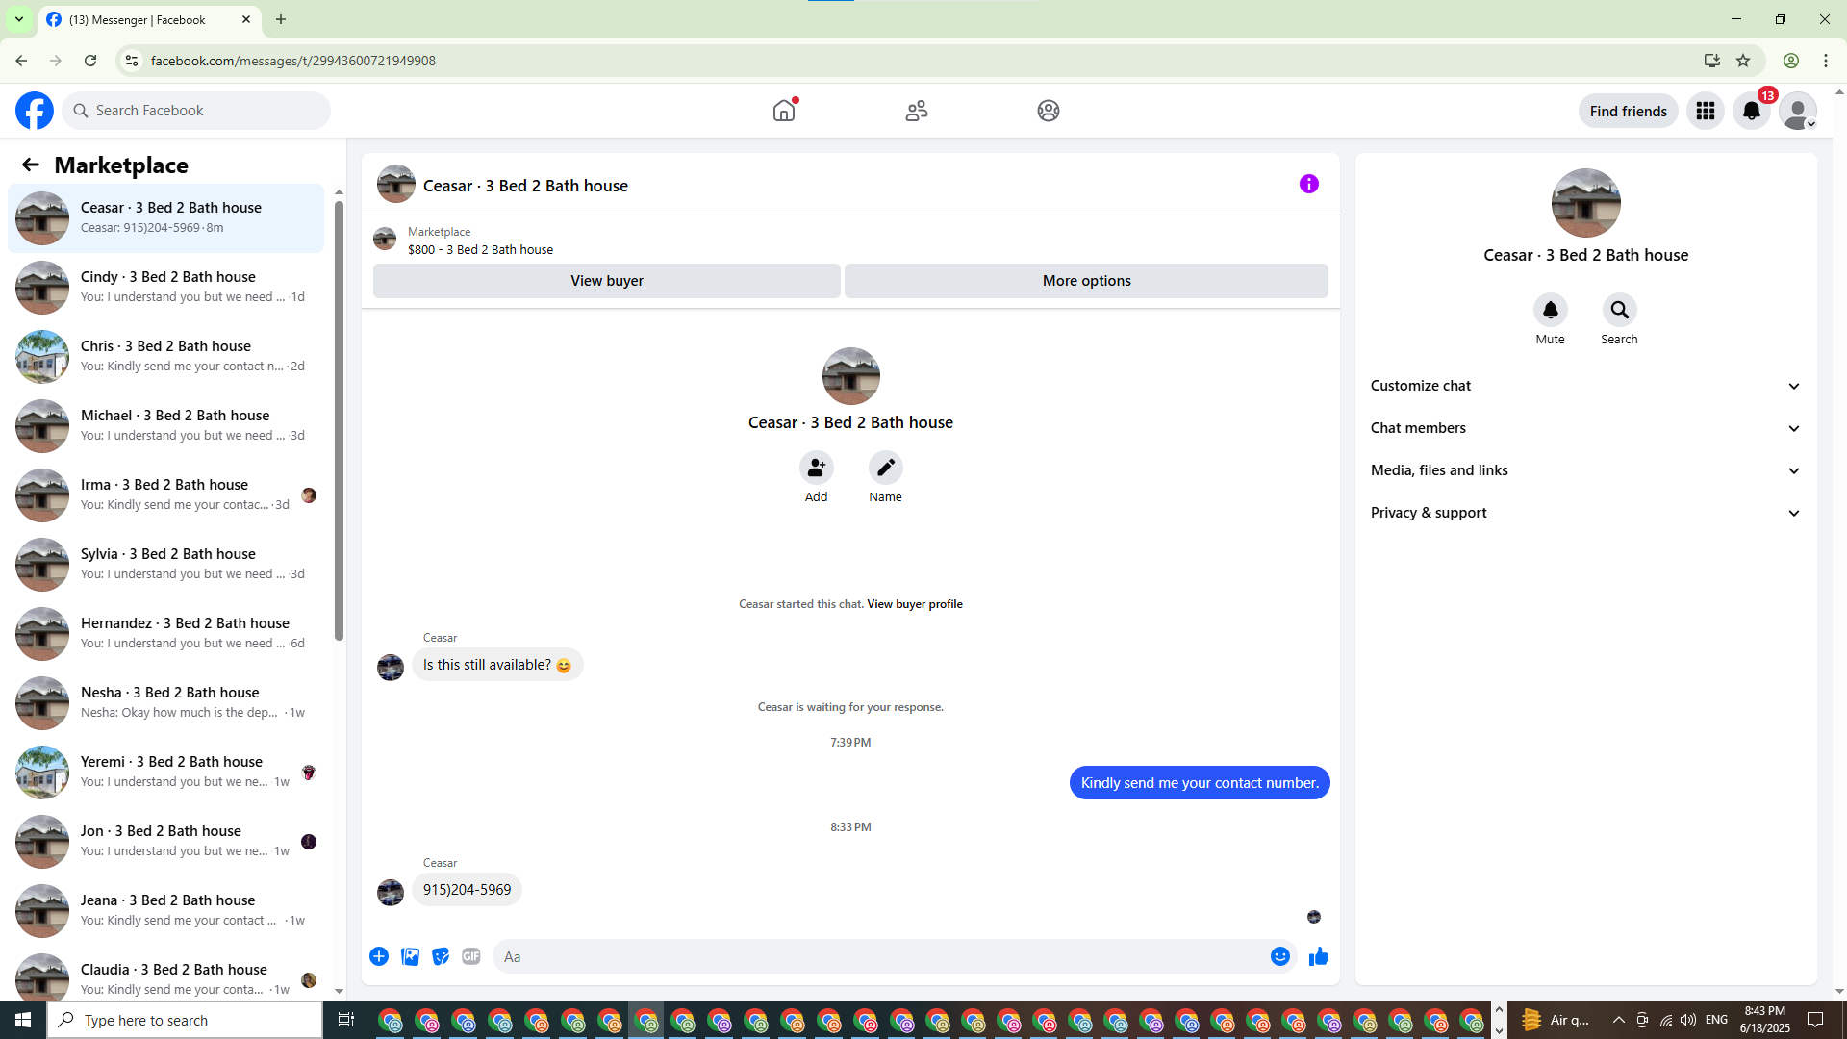Expand Media, files and links section
This screenshot has height=1039, width=1847.
click(1585, 470)
